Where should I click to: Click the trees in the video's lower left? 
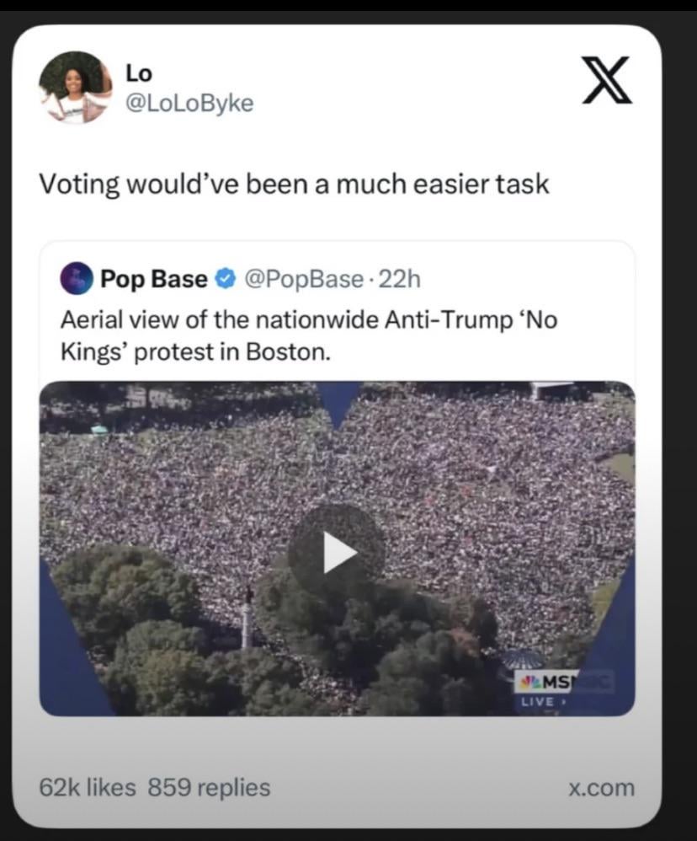[126, 615]
